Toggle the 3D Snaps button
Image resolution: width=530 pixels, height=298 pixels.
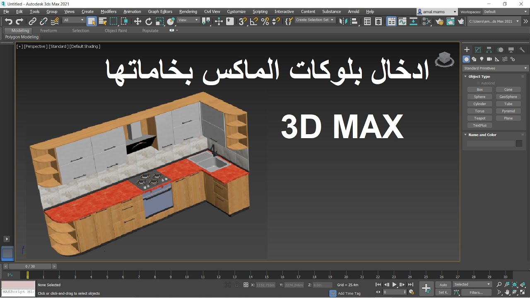[243, 22]
